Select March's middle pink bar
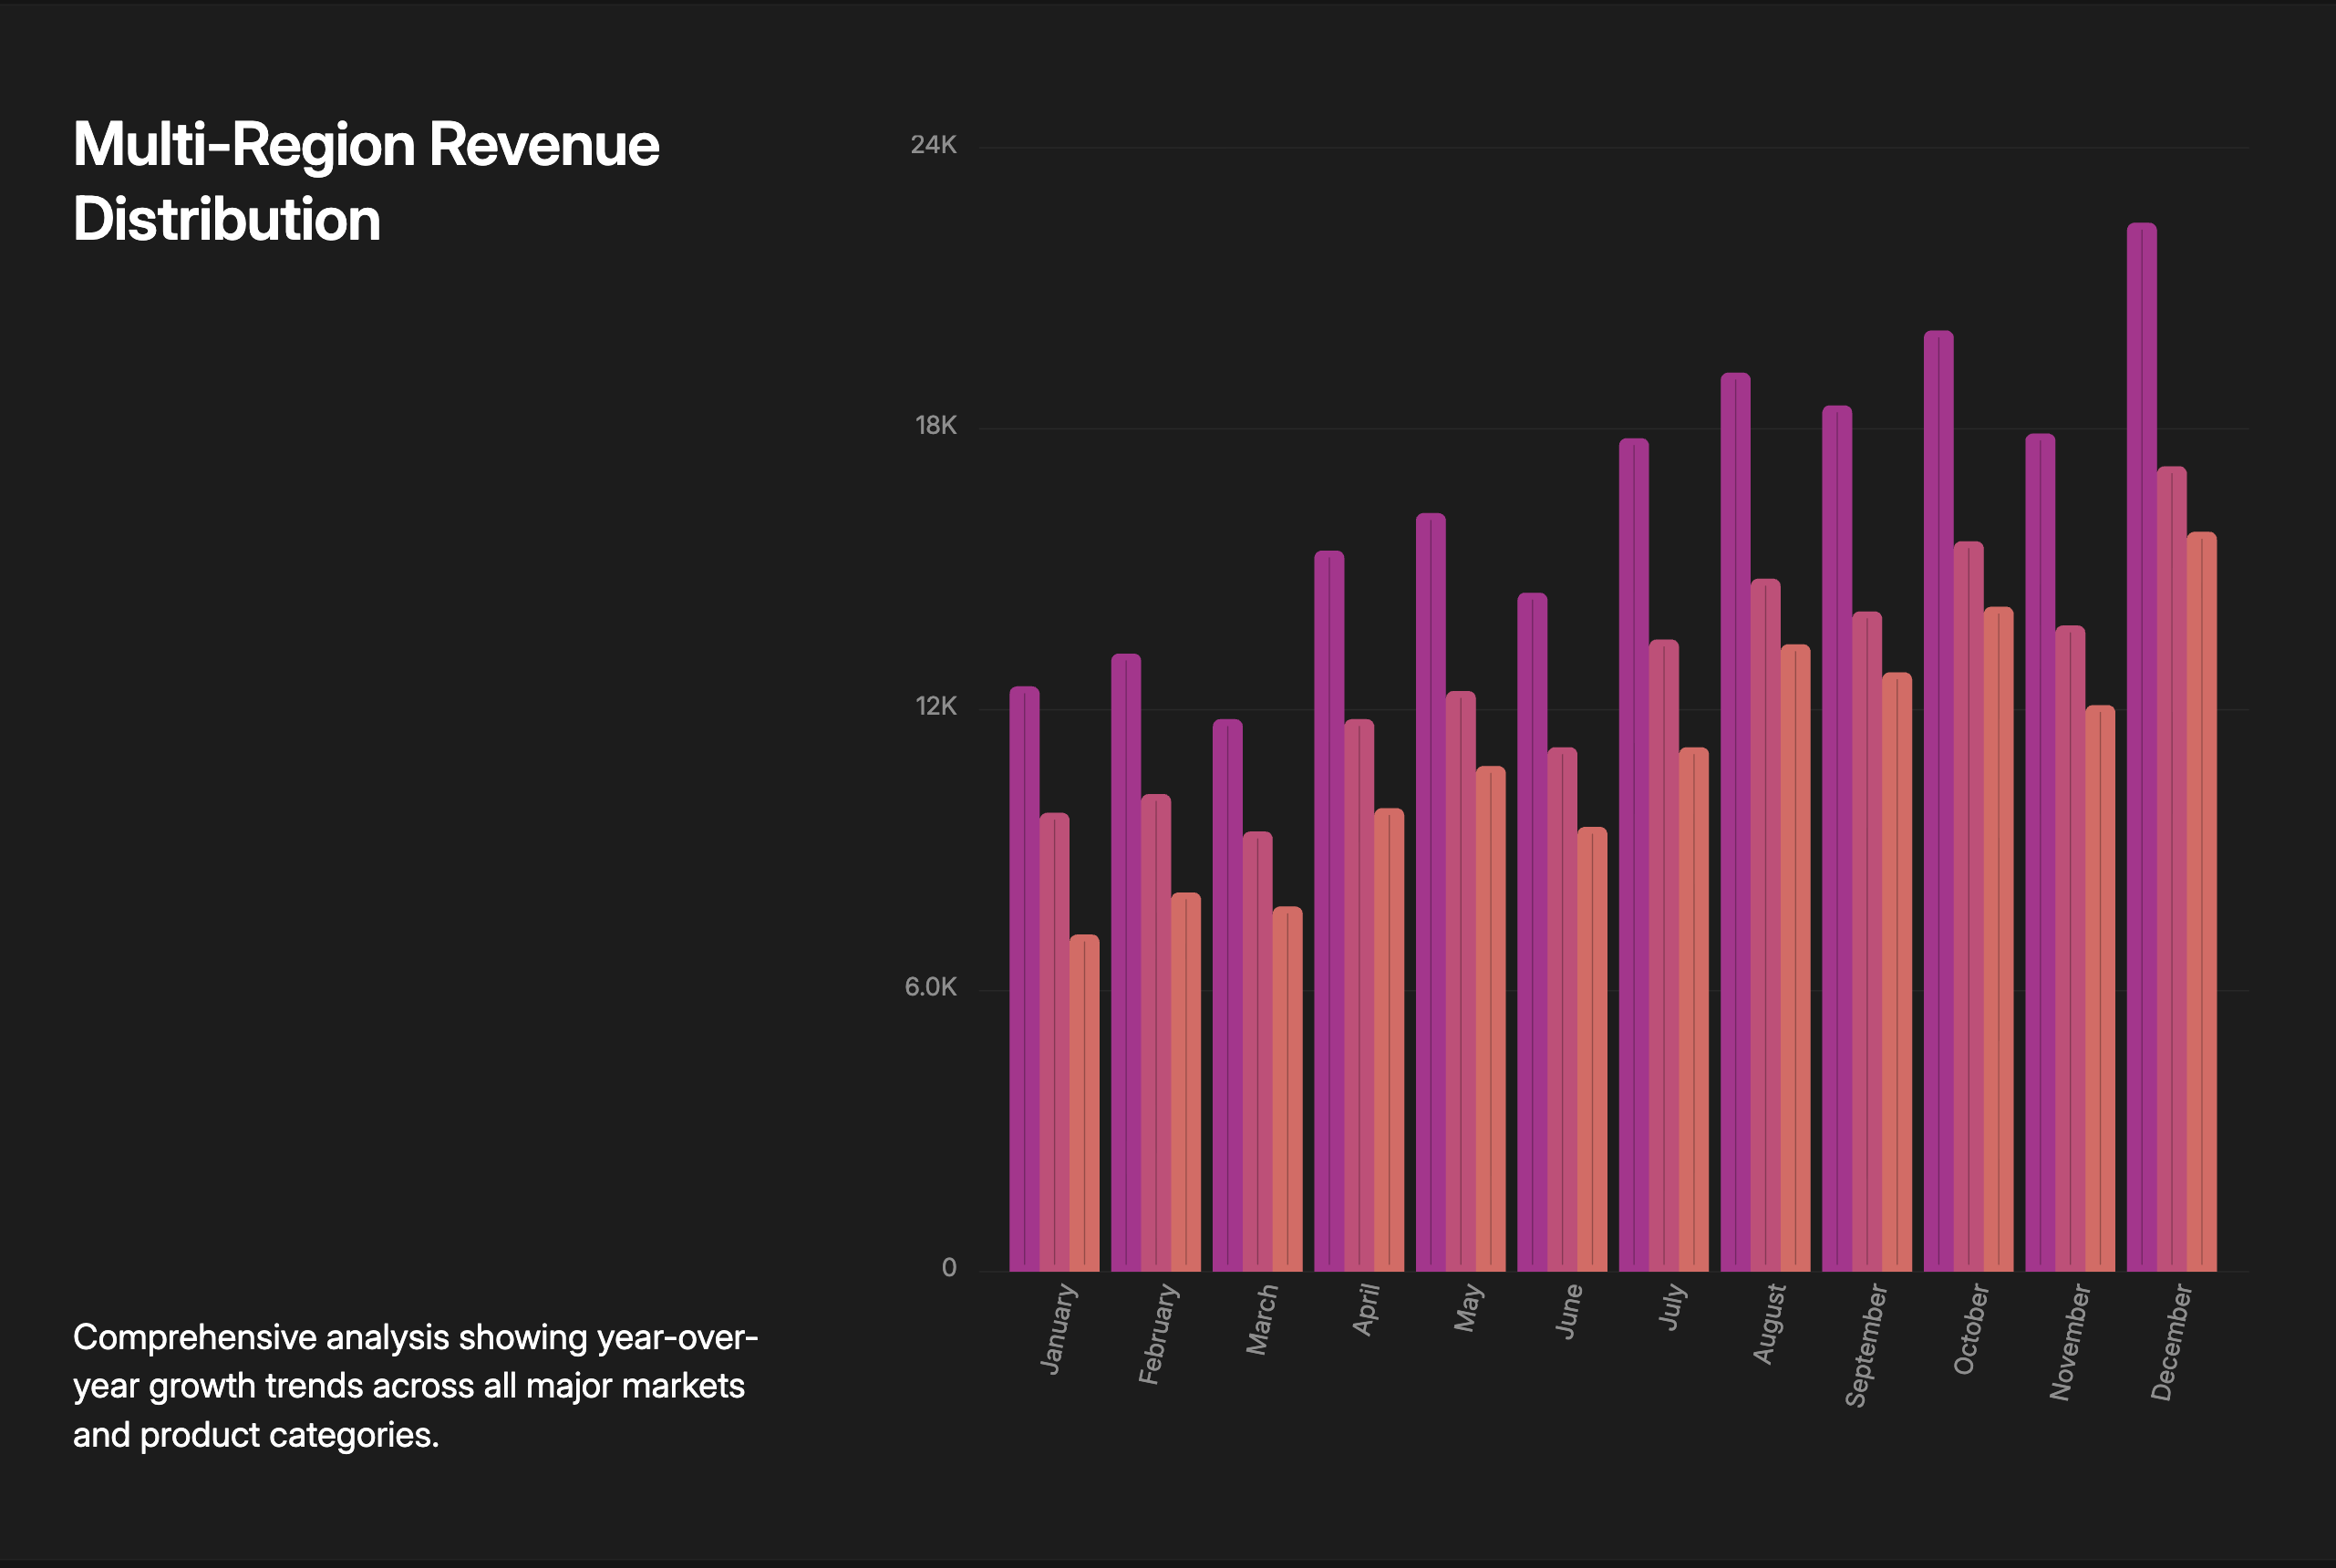Viewport: 2336px width, 1568px height. click(1257, 1051)
